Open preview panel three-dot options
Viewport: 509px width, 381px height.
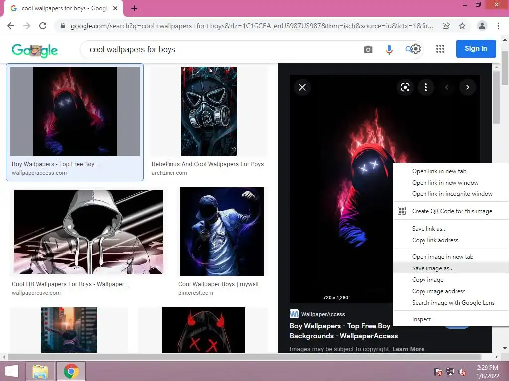pyautogui.click(x=426, y=87)
